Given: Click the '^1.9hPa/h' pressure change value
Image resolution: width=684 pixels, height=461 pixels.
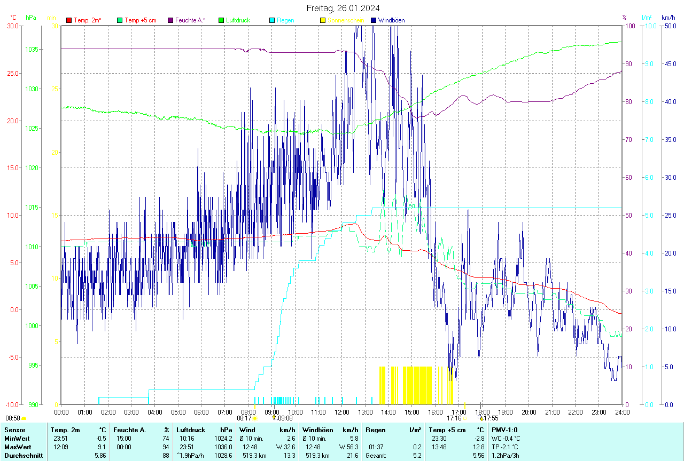Looking at the screenshot, I should (190, 456).
